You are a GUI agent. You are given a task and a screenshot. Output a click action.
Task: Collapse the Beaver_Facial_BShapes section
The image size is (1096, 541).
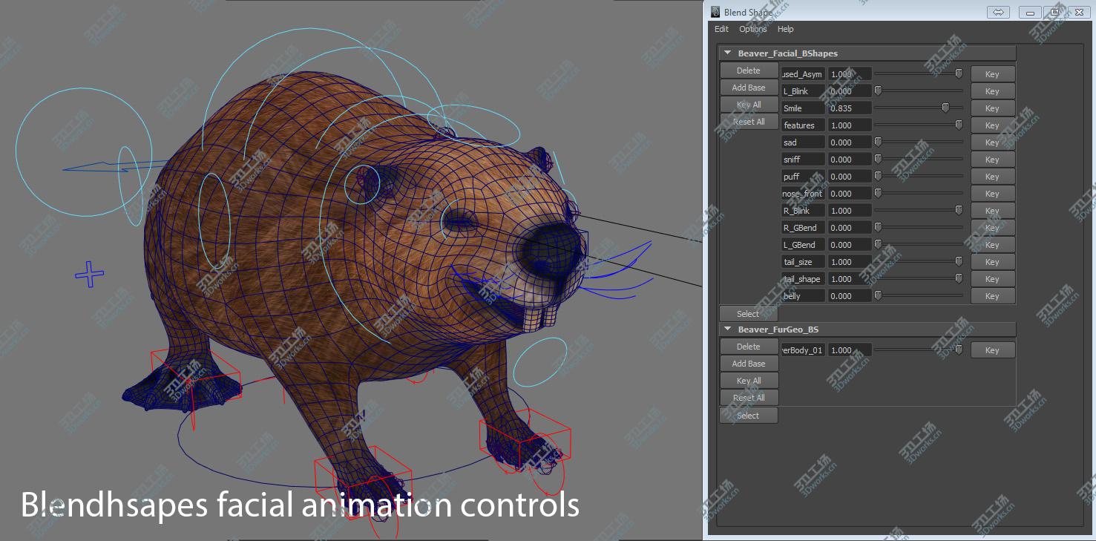pos(728,53)
